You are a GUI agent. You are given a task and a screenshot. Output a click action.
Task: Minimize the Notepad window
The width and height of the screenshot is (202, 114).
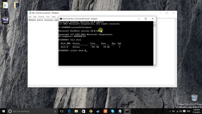point(160,13)
